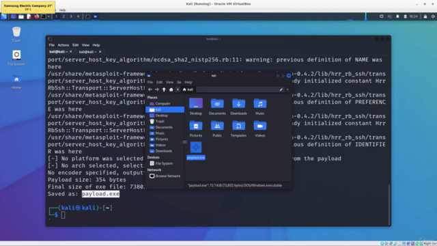The width and height of the screenshot is (437, 246).
Task: Open the terminal Edit menu
Action: (x=75, y=45)
